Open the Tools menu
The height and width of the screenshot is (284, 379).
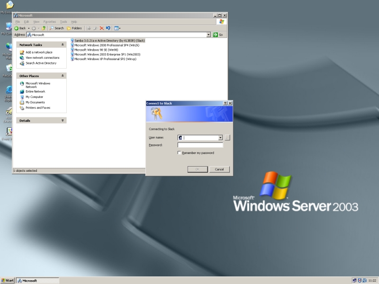pos(63,22)
